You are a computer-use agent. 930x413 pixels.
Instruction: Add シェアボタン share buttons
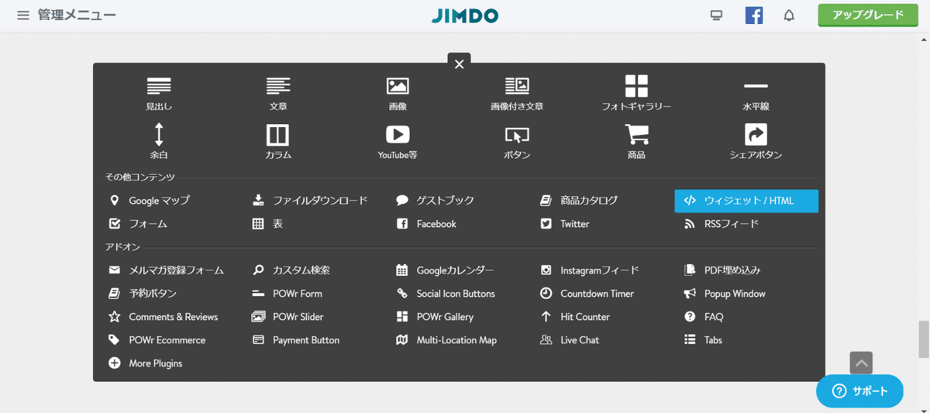[756, 142]
